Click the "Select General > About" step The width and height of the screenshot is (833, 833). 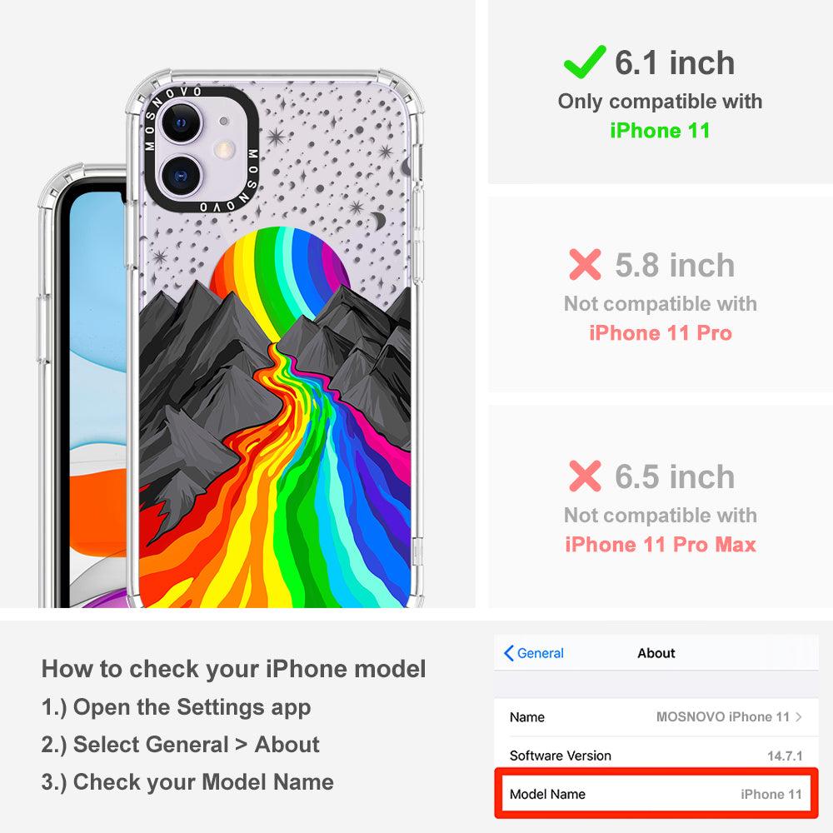coord(181,745)
